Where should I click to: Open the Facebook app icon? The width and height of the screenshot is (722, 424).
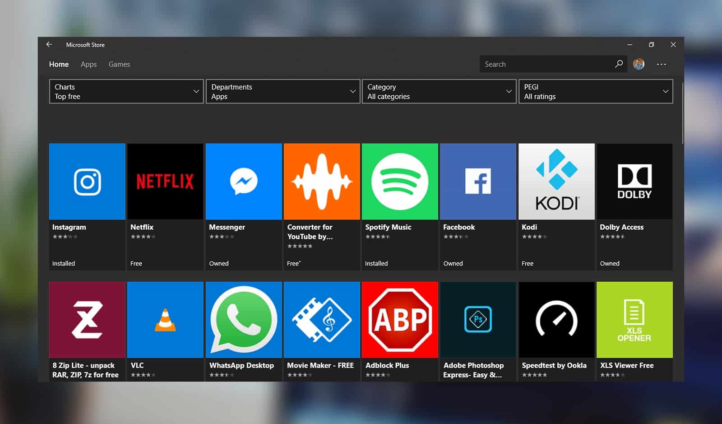[478, 182]
